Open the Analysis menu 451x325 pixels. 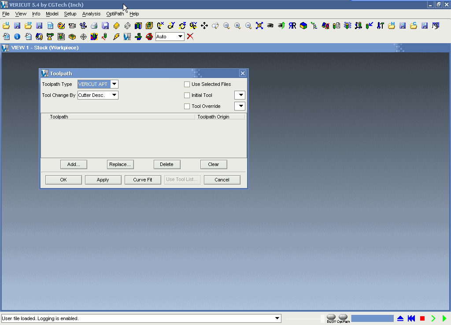(91, 14)
